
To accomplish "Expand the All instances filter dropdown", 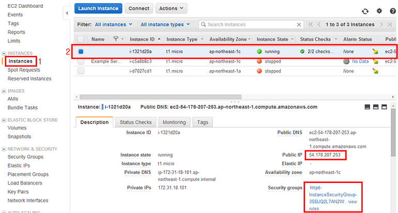I will 114,24.
